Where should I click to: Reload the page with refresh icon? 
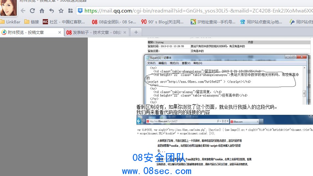32,11
